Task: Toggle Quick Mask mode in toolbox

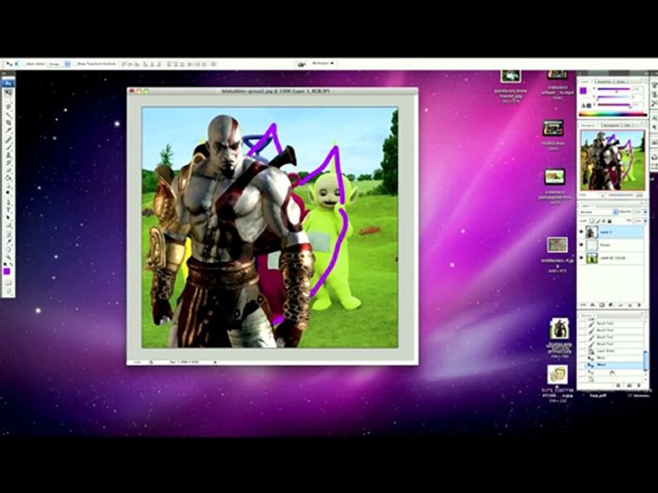Action: pyautogui.click(x=8, y=282)
